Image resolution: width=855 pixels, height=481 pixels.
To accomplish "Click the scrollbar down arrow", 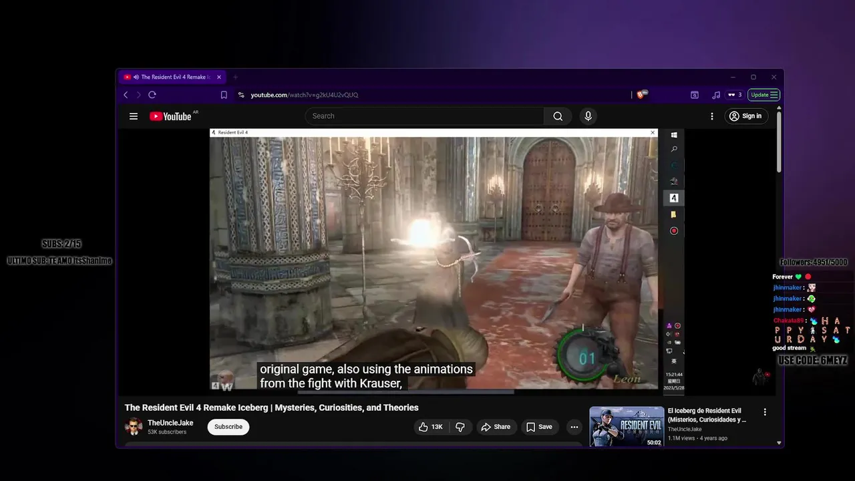I will [779, 442].
